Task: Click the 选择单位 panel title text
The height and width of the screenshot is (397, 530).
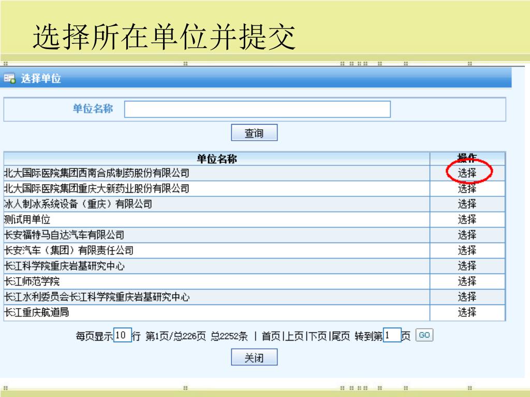Action: (41, 79)
